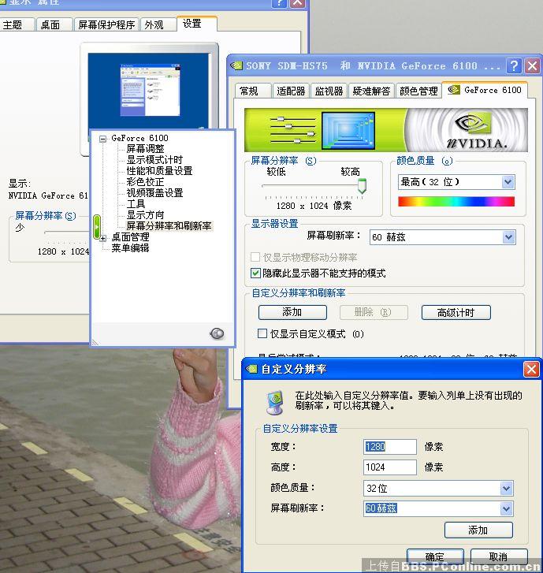Screen dimensions: 543x573
Task: Click the color quality spectrum bar
Action: click(x=456, y=201)
